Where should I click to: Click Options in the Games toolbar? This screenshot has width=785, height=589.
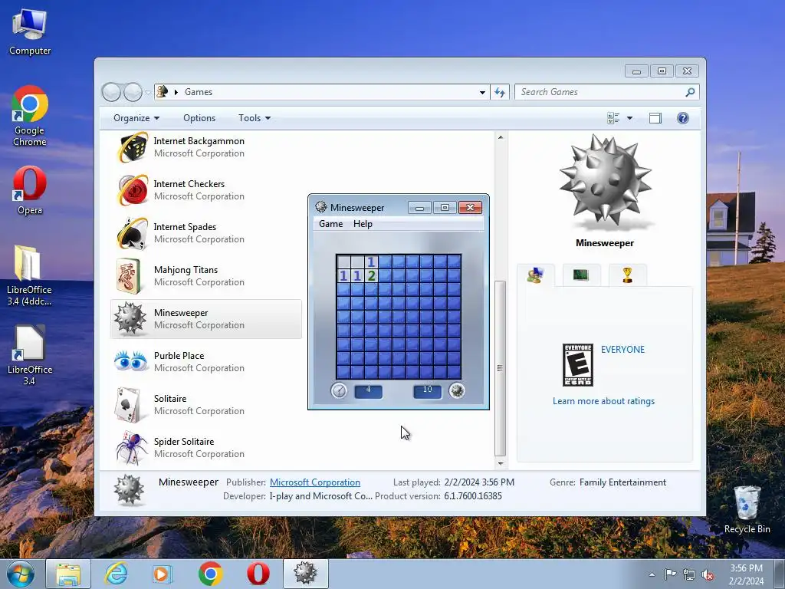[x=199, y=118]
